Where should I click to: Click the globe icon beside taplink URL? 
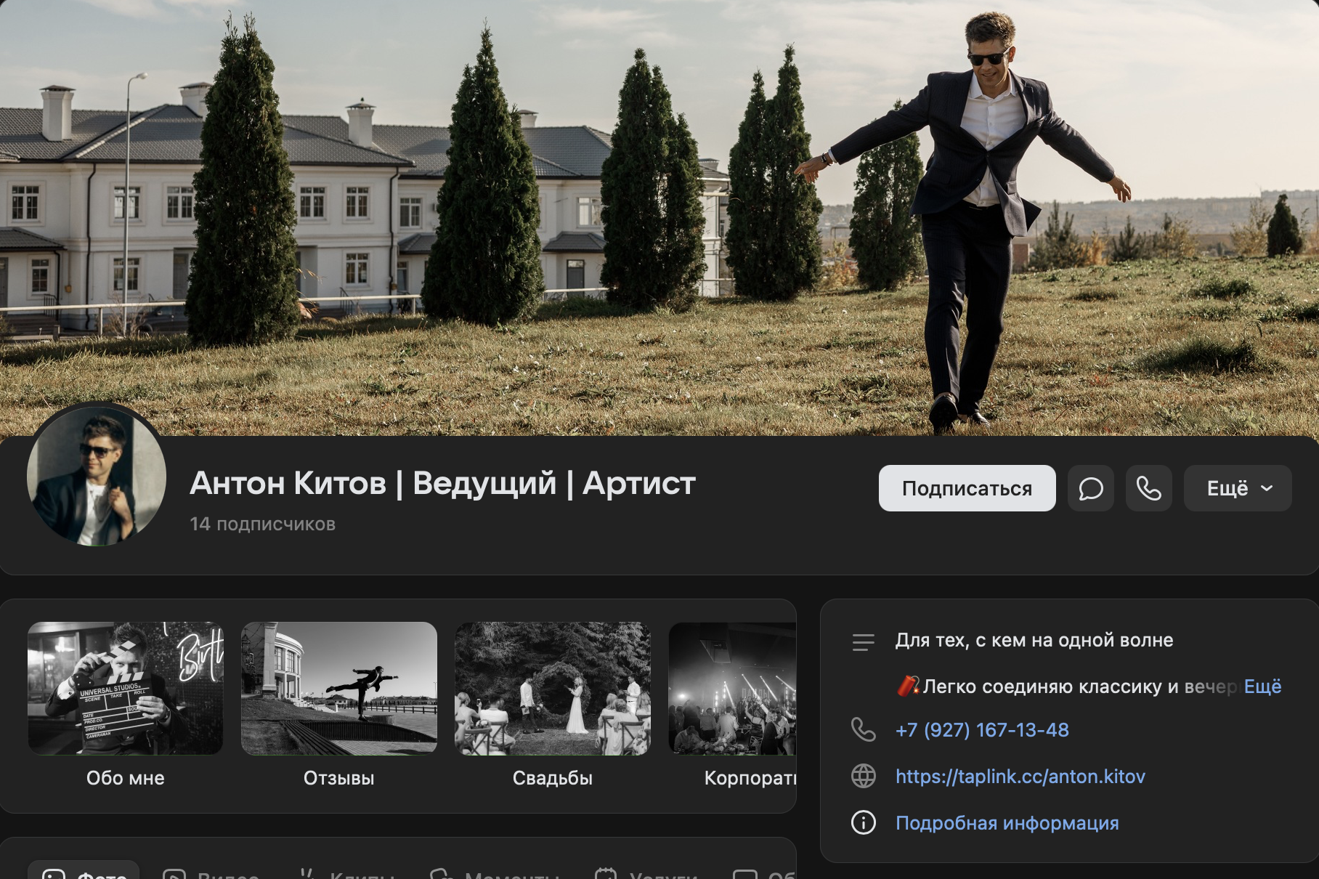click(x=863, y=776)
